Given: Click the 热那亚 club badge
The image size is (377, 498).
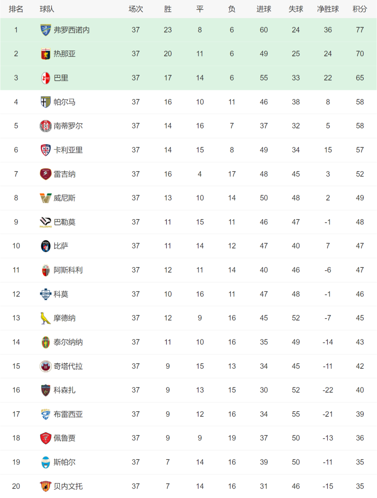Looking at the screenshot, I should pos(46,54).
